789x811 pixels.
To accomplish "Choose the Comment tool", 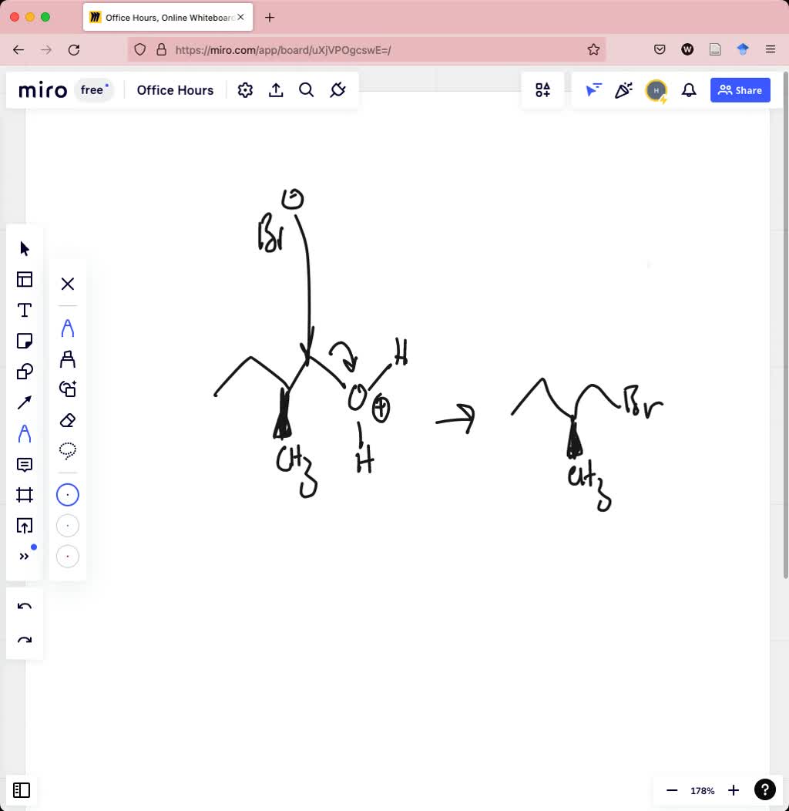I will click(x=25, y=464).
